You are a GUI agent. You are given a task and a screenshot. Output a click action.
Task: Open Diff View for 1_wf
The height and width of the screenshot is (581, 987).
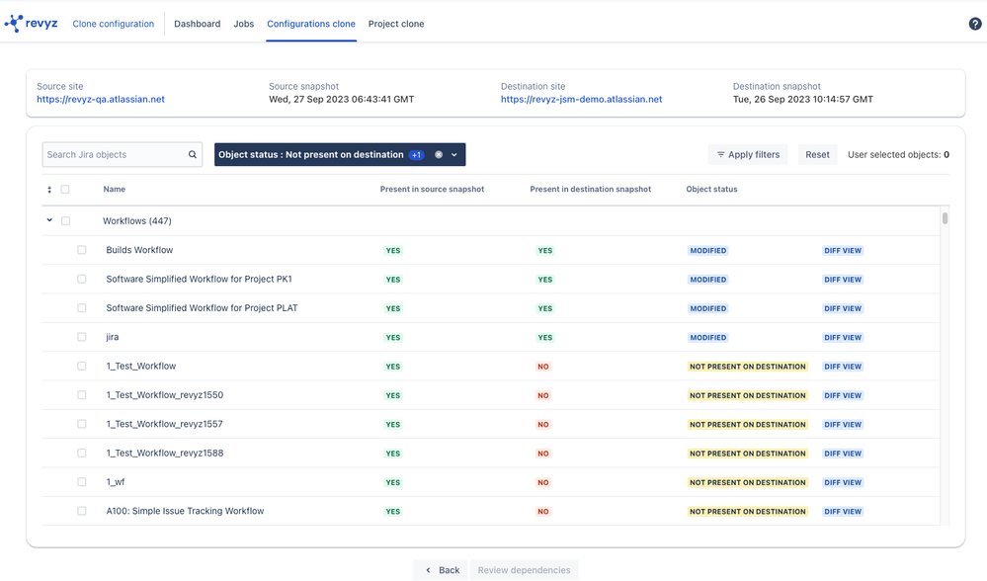click(842, 482)
